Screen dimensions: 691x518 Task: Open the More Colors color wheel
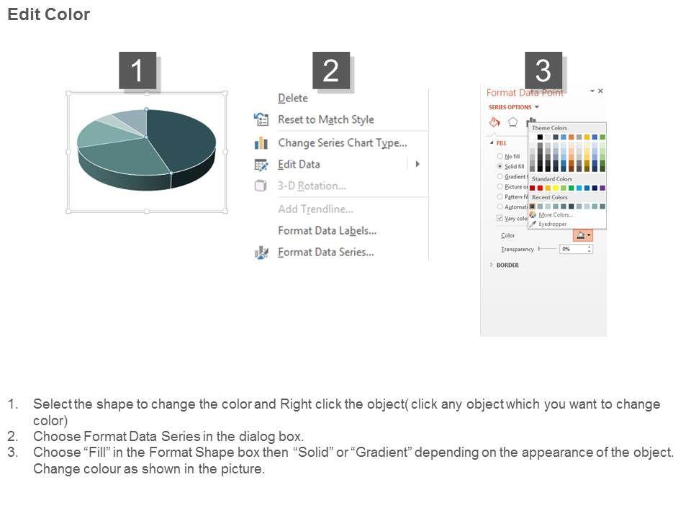point(533,214)
